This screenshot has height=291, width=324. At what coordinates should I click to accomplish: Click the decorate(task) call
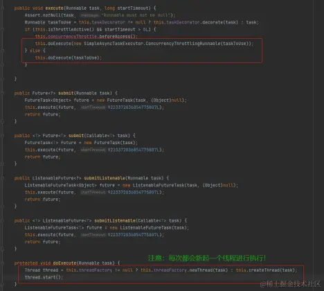click(x=220, y=22)
